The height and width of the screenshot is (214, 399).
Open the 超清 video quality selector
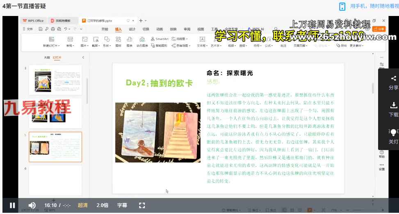click(83, 205)
